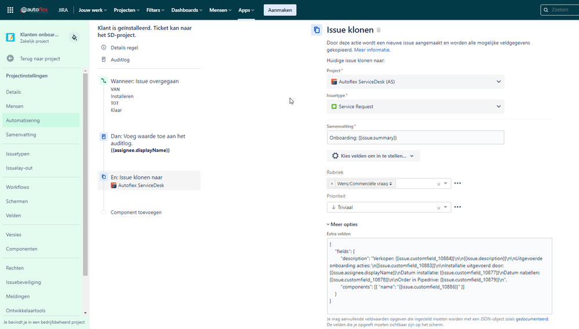Click the Samenvatting input field
Image resolution: width=579 pixels, height=329 pixels.
tap(416, 138)
